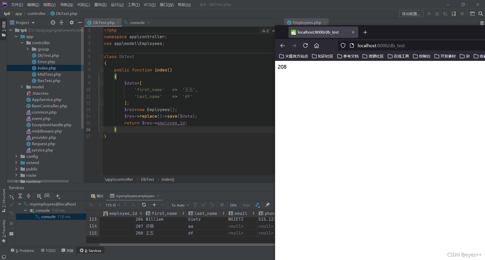
Task: Click the group by icon in Services toolbar
Action: tap(39, 196)
